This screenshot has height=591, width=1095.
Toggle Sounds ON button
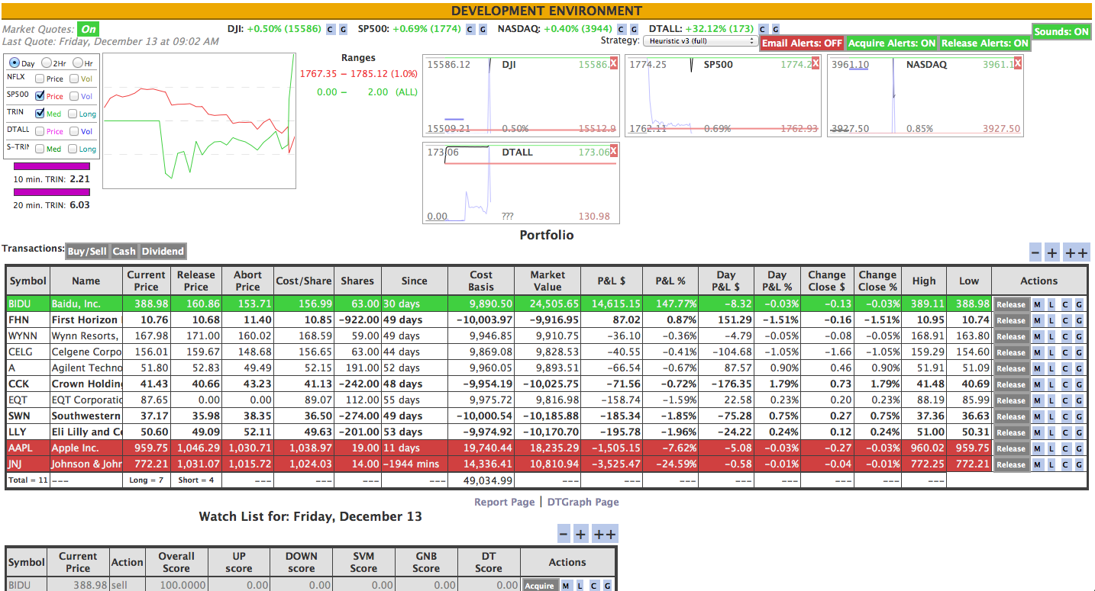coord(1061,32)
